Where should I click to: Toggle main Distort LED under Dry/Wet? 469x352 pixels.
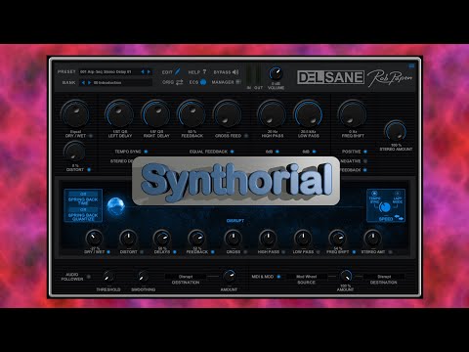[89, 169]
